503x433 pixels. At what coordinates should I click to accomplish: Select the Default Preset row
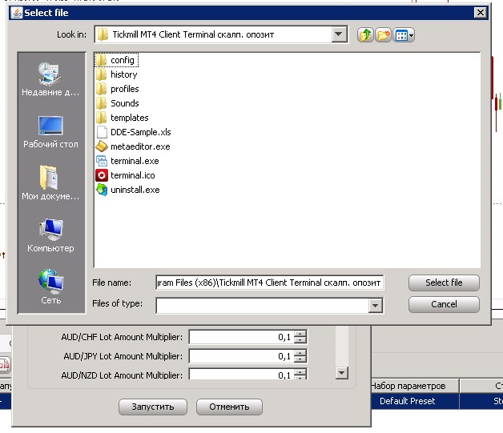coord(407,401)
